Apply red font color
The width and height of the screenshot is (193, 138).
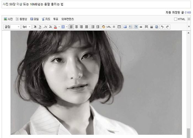[55, 27]
